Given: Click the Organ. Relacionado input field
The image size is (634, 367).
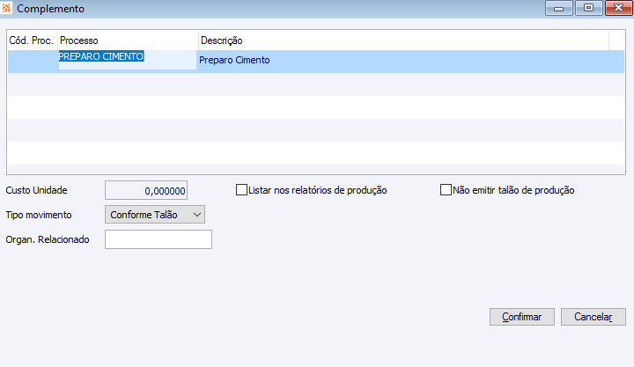Looking at the screenshot, I should point(158,239).
